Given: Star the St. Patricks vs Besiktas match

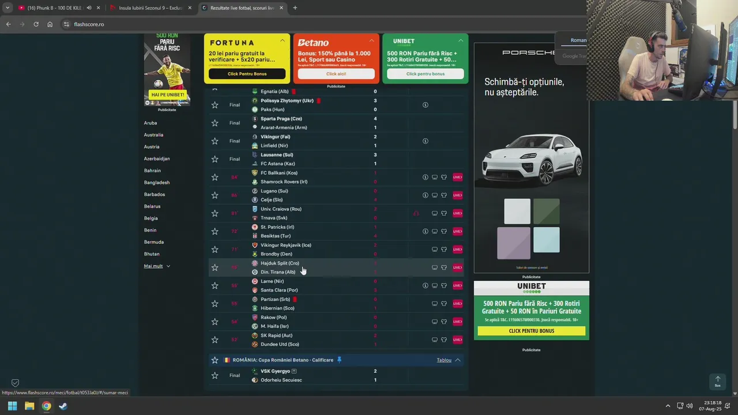Looking at the screenshot, I should pos(214,231).
